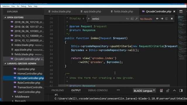Select fields.blade.php in open editors list
Image resolution: width=187 pixels, height=105 pixels.
23,55
